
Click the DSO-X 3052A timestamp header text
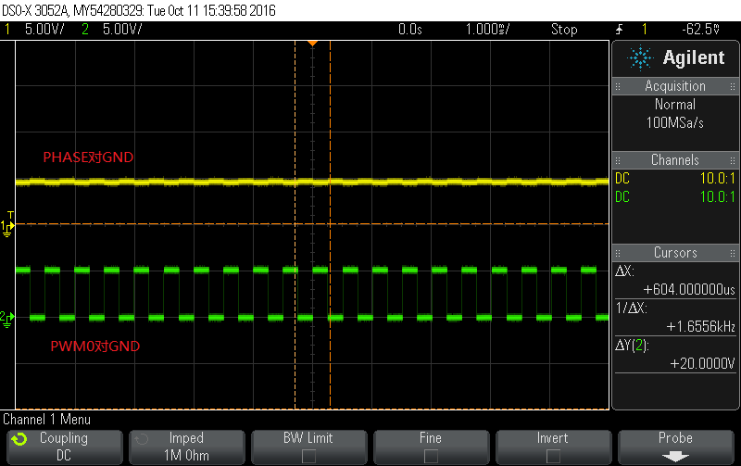139,10
